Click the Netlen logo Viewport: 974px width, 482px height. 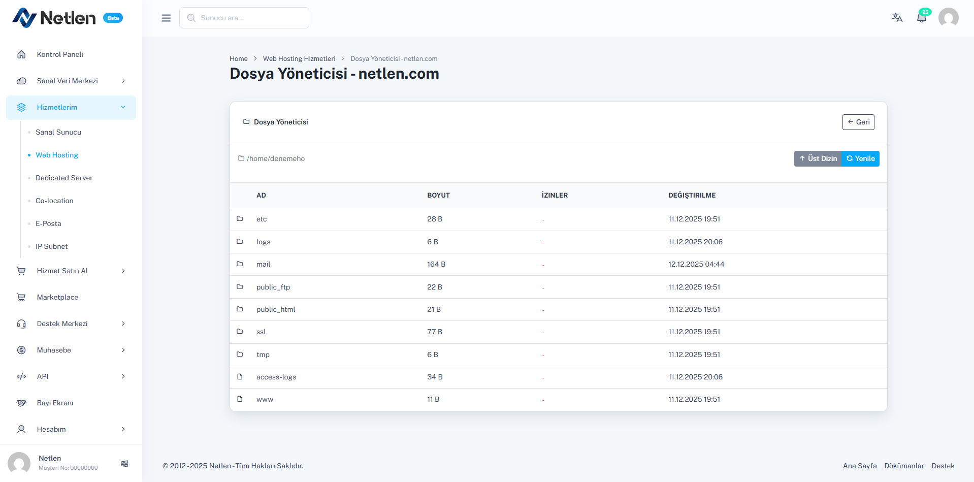pos(54,18)
